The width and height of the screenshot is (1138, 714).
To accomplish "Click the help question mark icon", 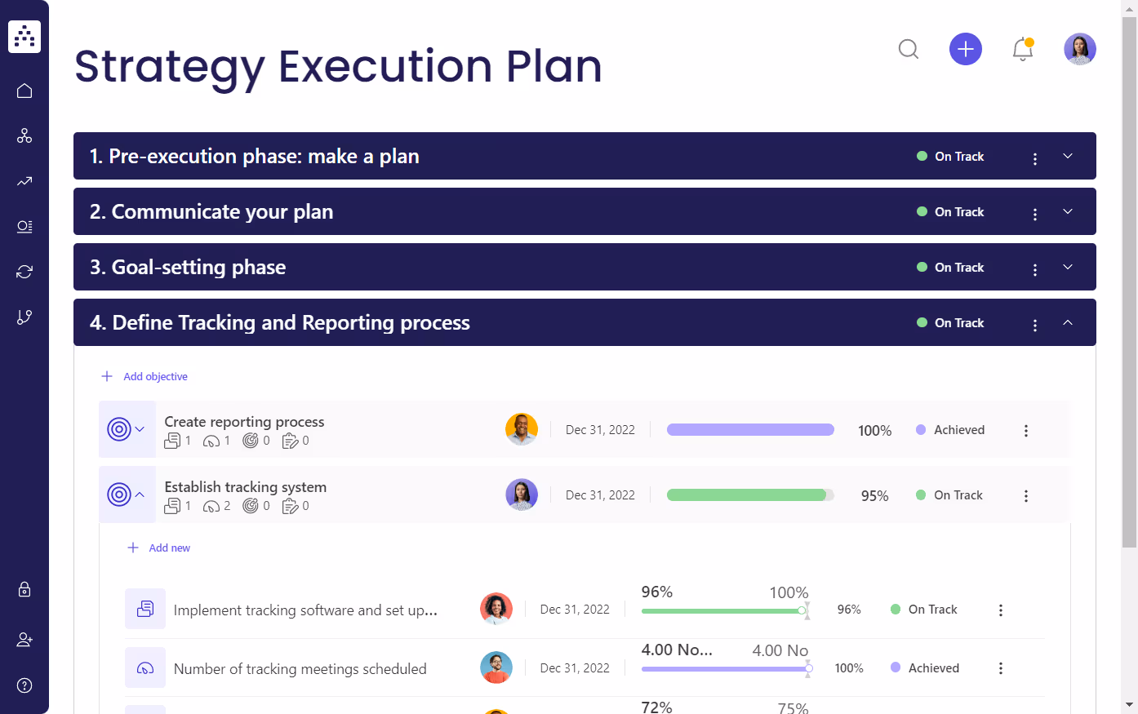I will [x=24, y=685].
